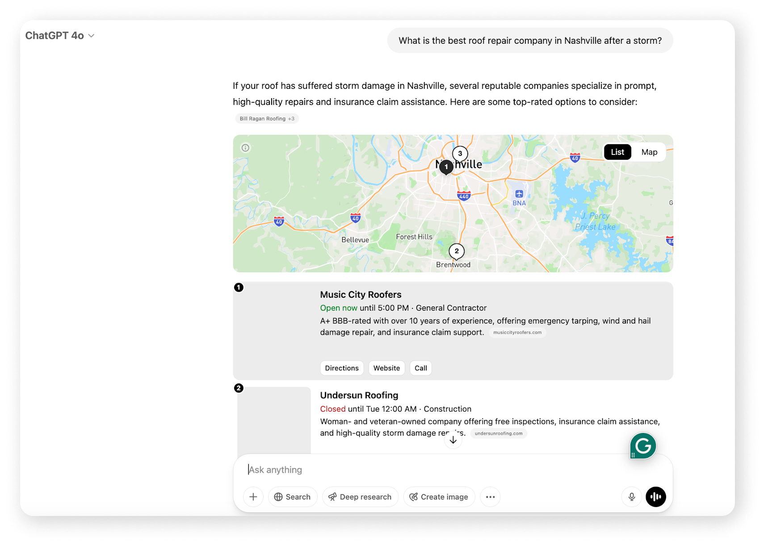Select map pin number 1

(446, 167)
